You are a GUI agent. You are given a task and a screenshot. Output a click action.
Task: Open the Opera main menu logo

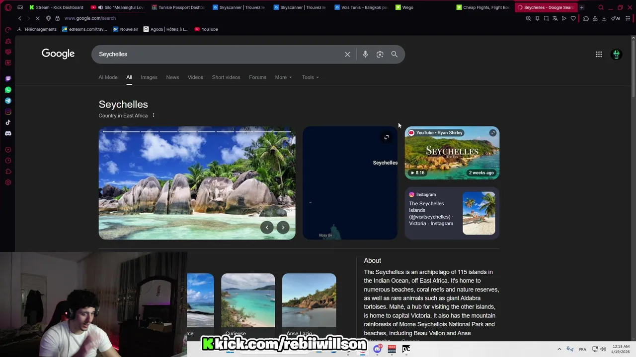pyautogui.click(x=8, y=7)
